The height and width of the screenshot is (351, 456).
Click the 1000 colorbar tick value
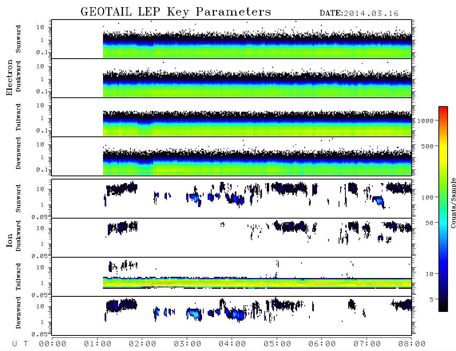(x=426, y=121)
